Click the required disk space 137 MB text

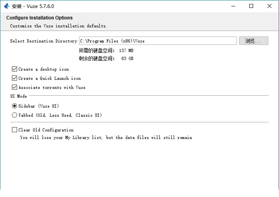(x=126, y=50)
